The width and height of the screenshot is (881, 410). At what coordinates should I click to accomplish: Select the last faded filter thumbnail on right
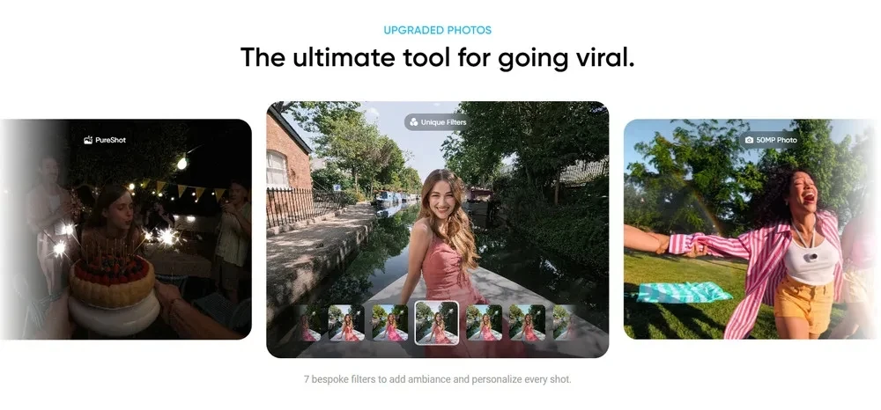pyautogui.click(x=564, y=323)
